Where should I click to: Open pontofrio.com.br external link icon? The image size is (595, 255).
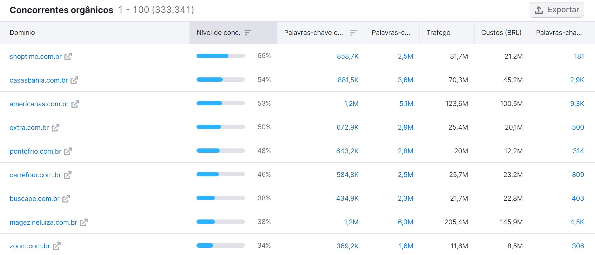tap(68, 151)
